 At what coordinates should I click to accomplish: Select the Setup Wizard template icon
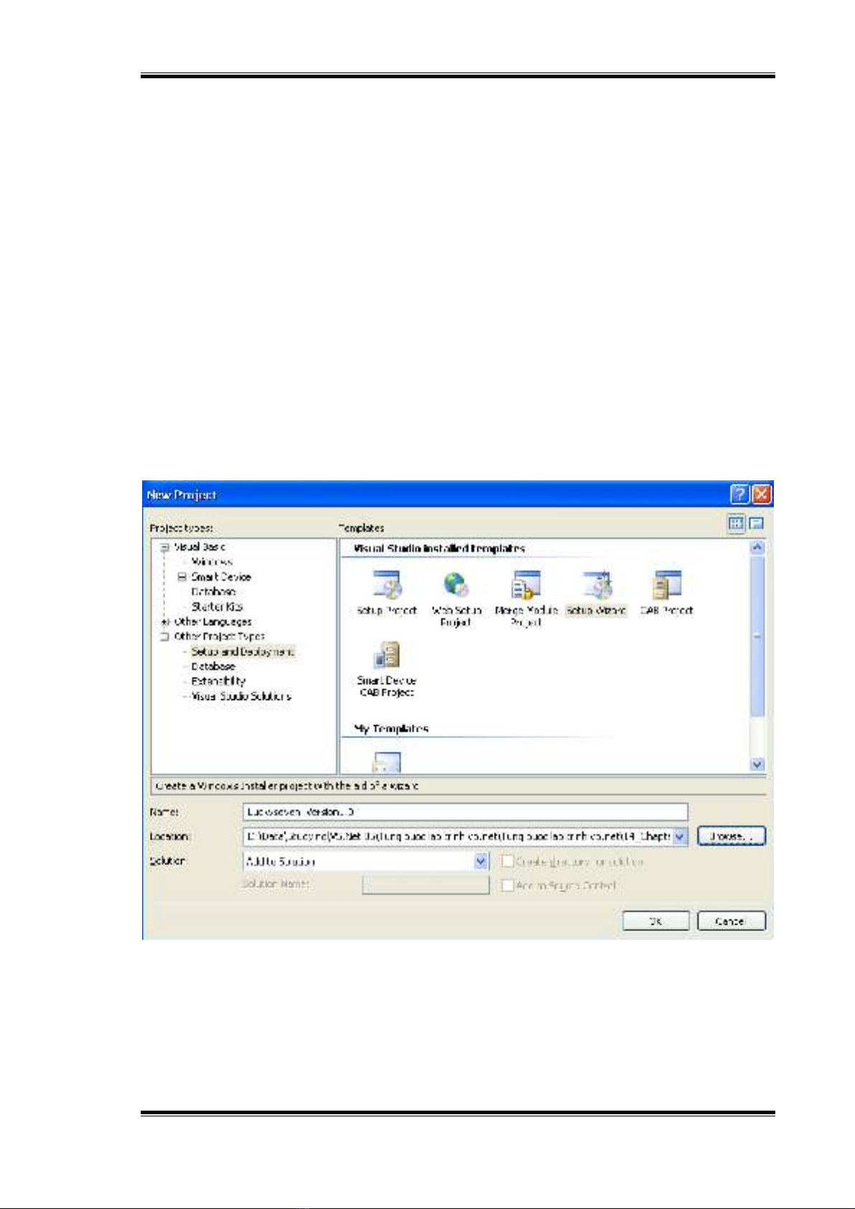click(596, 586)
